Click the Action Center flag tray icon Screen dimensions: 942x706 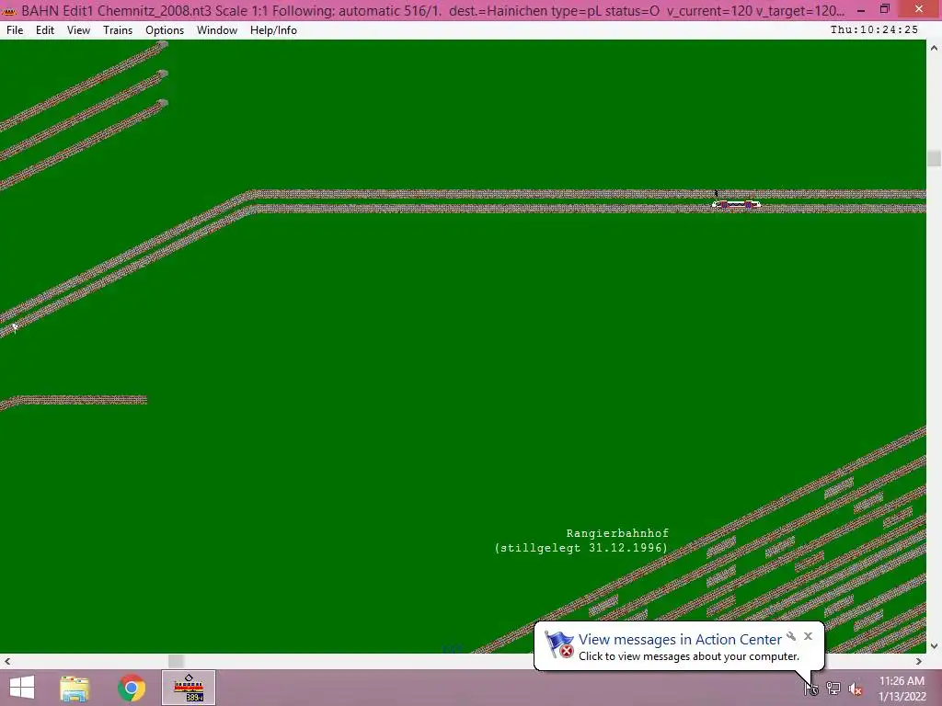tap(811, 688)
